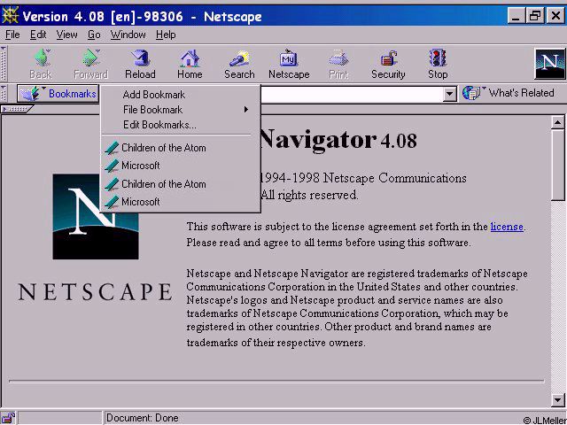Open the Go menu
The width and height of the screenshot is (567, 425).
tap(94, 35)
